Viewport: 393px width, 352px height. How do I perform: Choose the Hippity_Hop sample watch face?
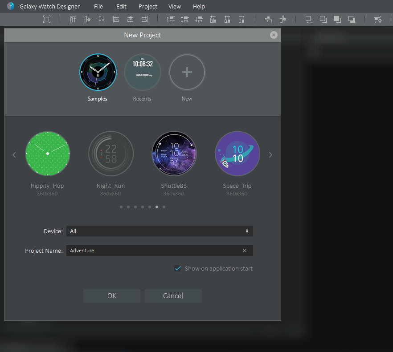point(48,154)
